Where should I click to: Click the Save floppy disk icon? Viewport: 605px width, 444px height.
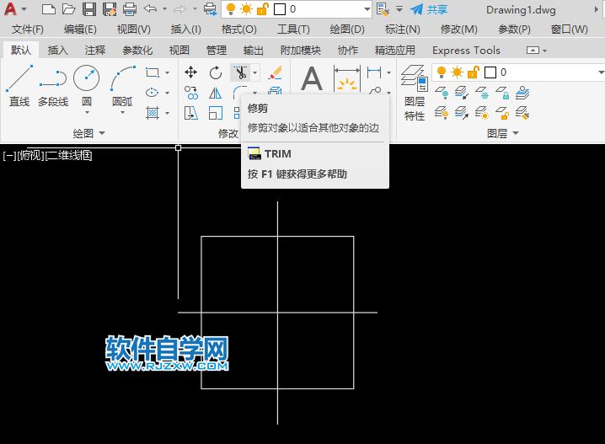coord(89,9)
